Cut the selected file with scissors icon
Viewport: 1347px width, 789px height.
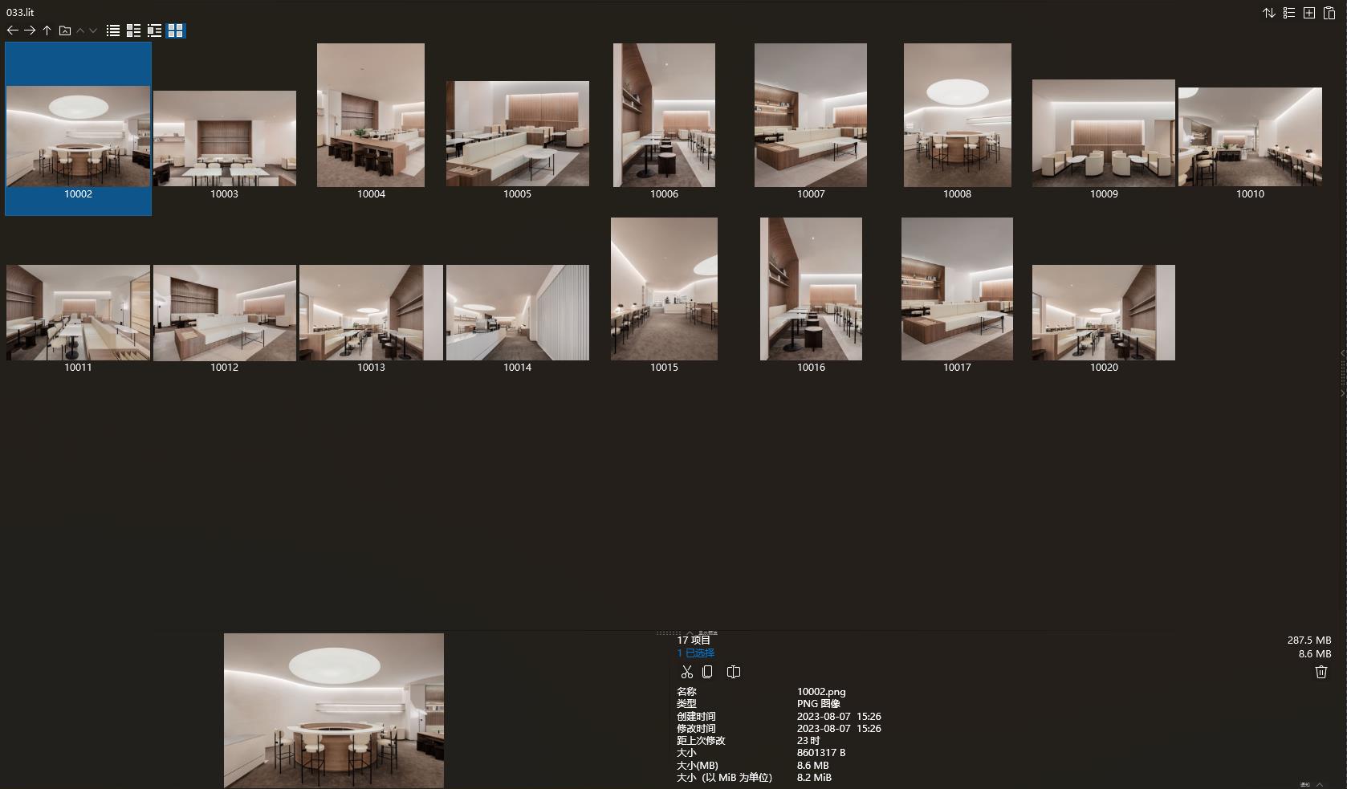pos(686,672)
